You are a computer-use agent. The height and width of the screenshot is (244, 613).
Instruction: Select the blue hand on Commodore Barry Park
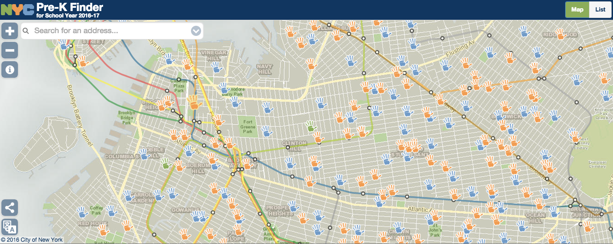pos(224,87)
